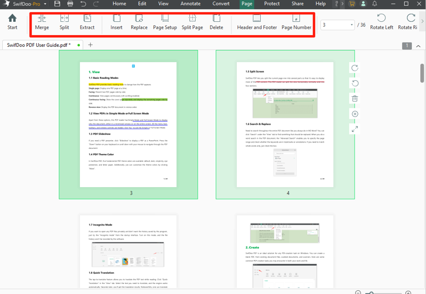Select the Page tab
Screen dimensions: 426x294
247,4
